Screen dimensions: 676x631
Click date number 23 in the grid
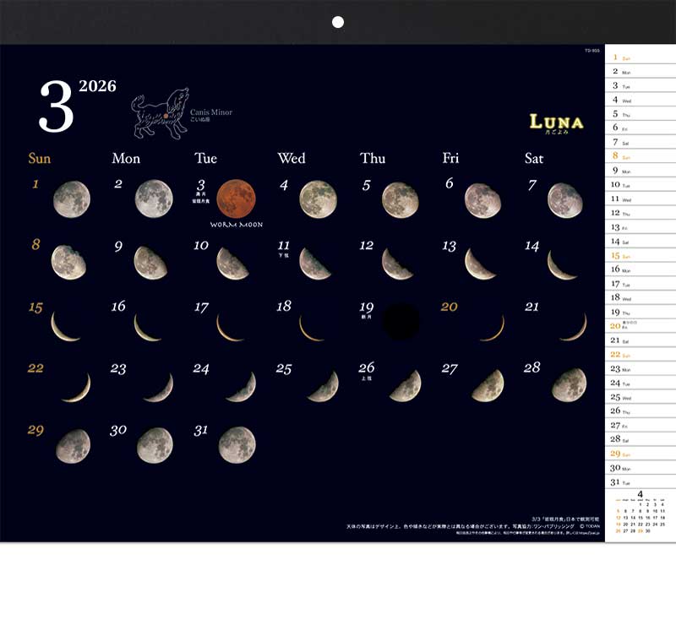(x=118, y=368)
